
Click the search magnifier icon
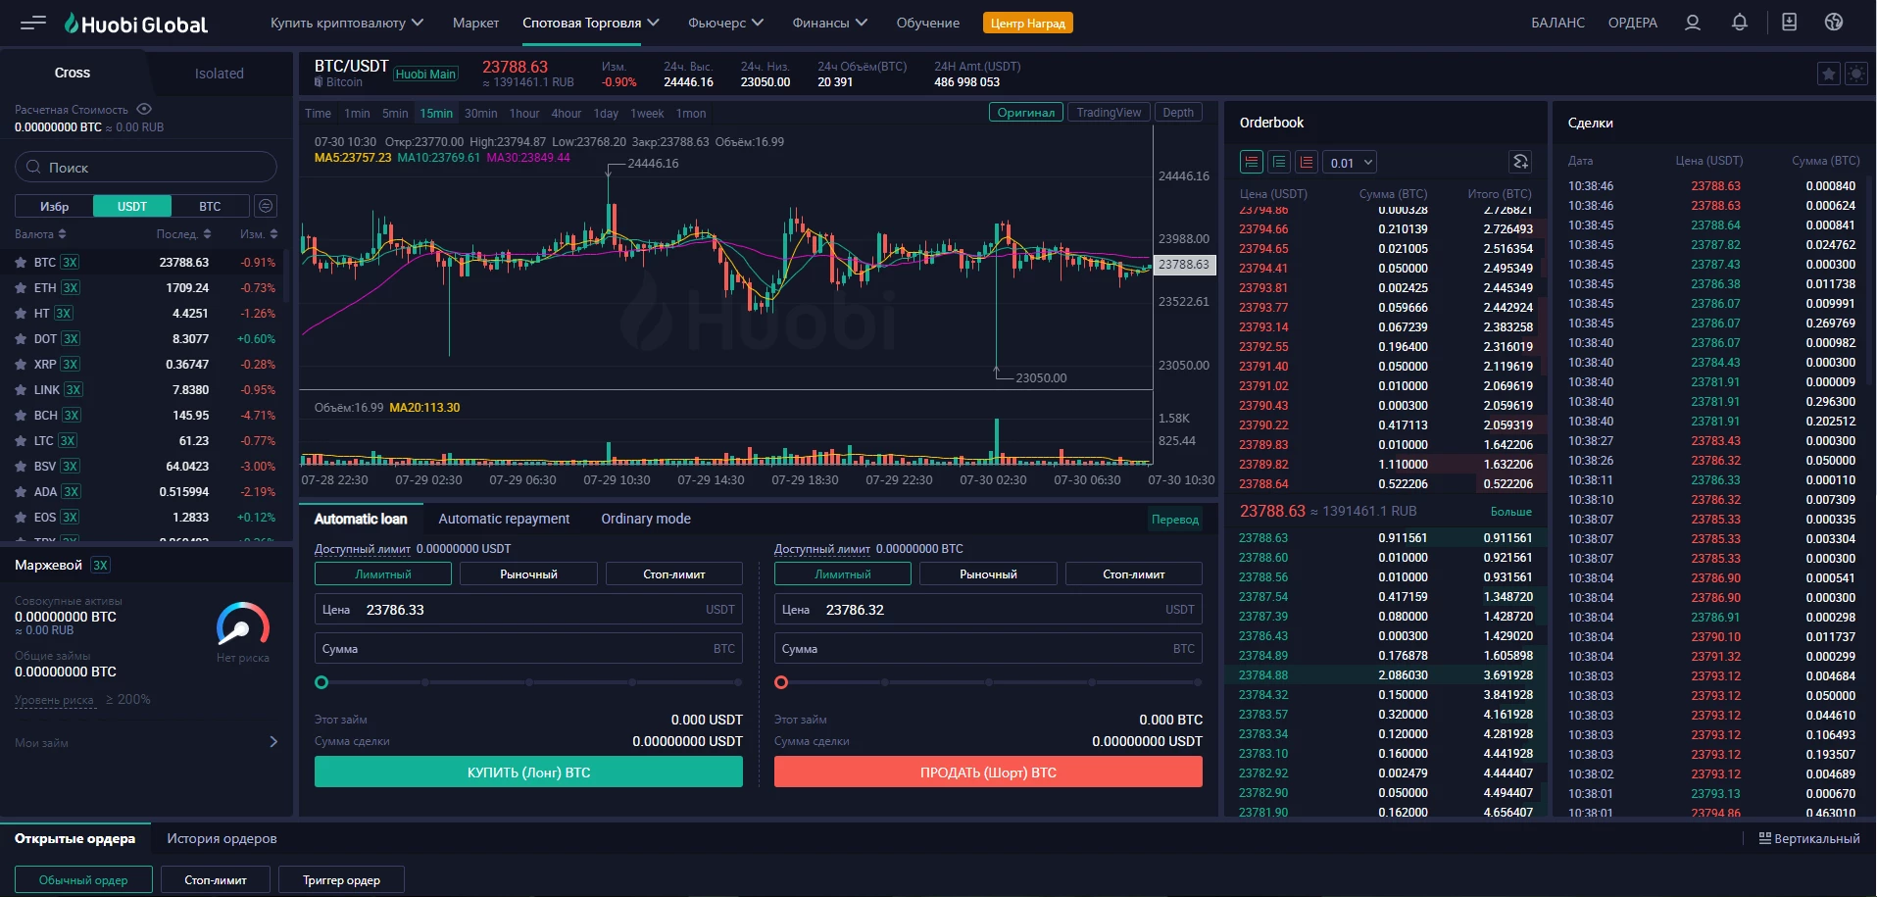(x=34, y=168)
